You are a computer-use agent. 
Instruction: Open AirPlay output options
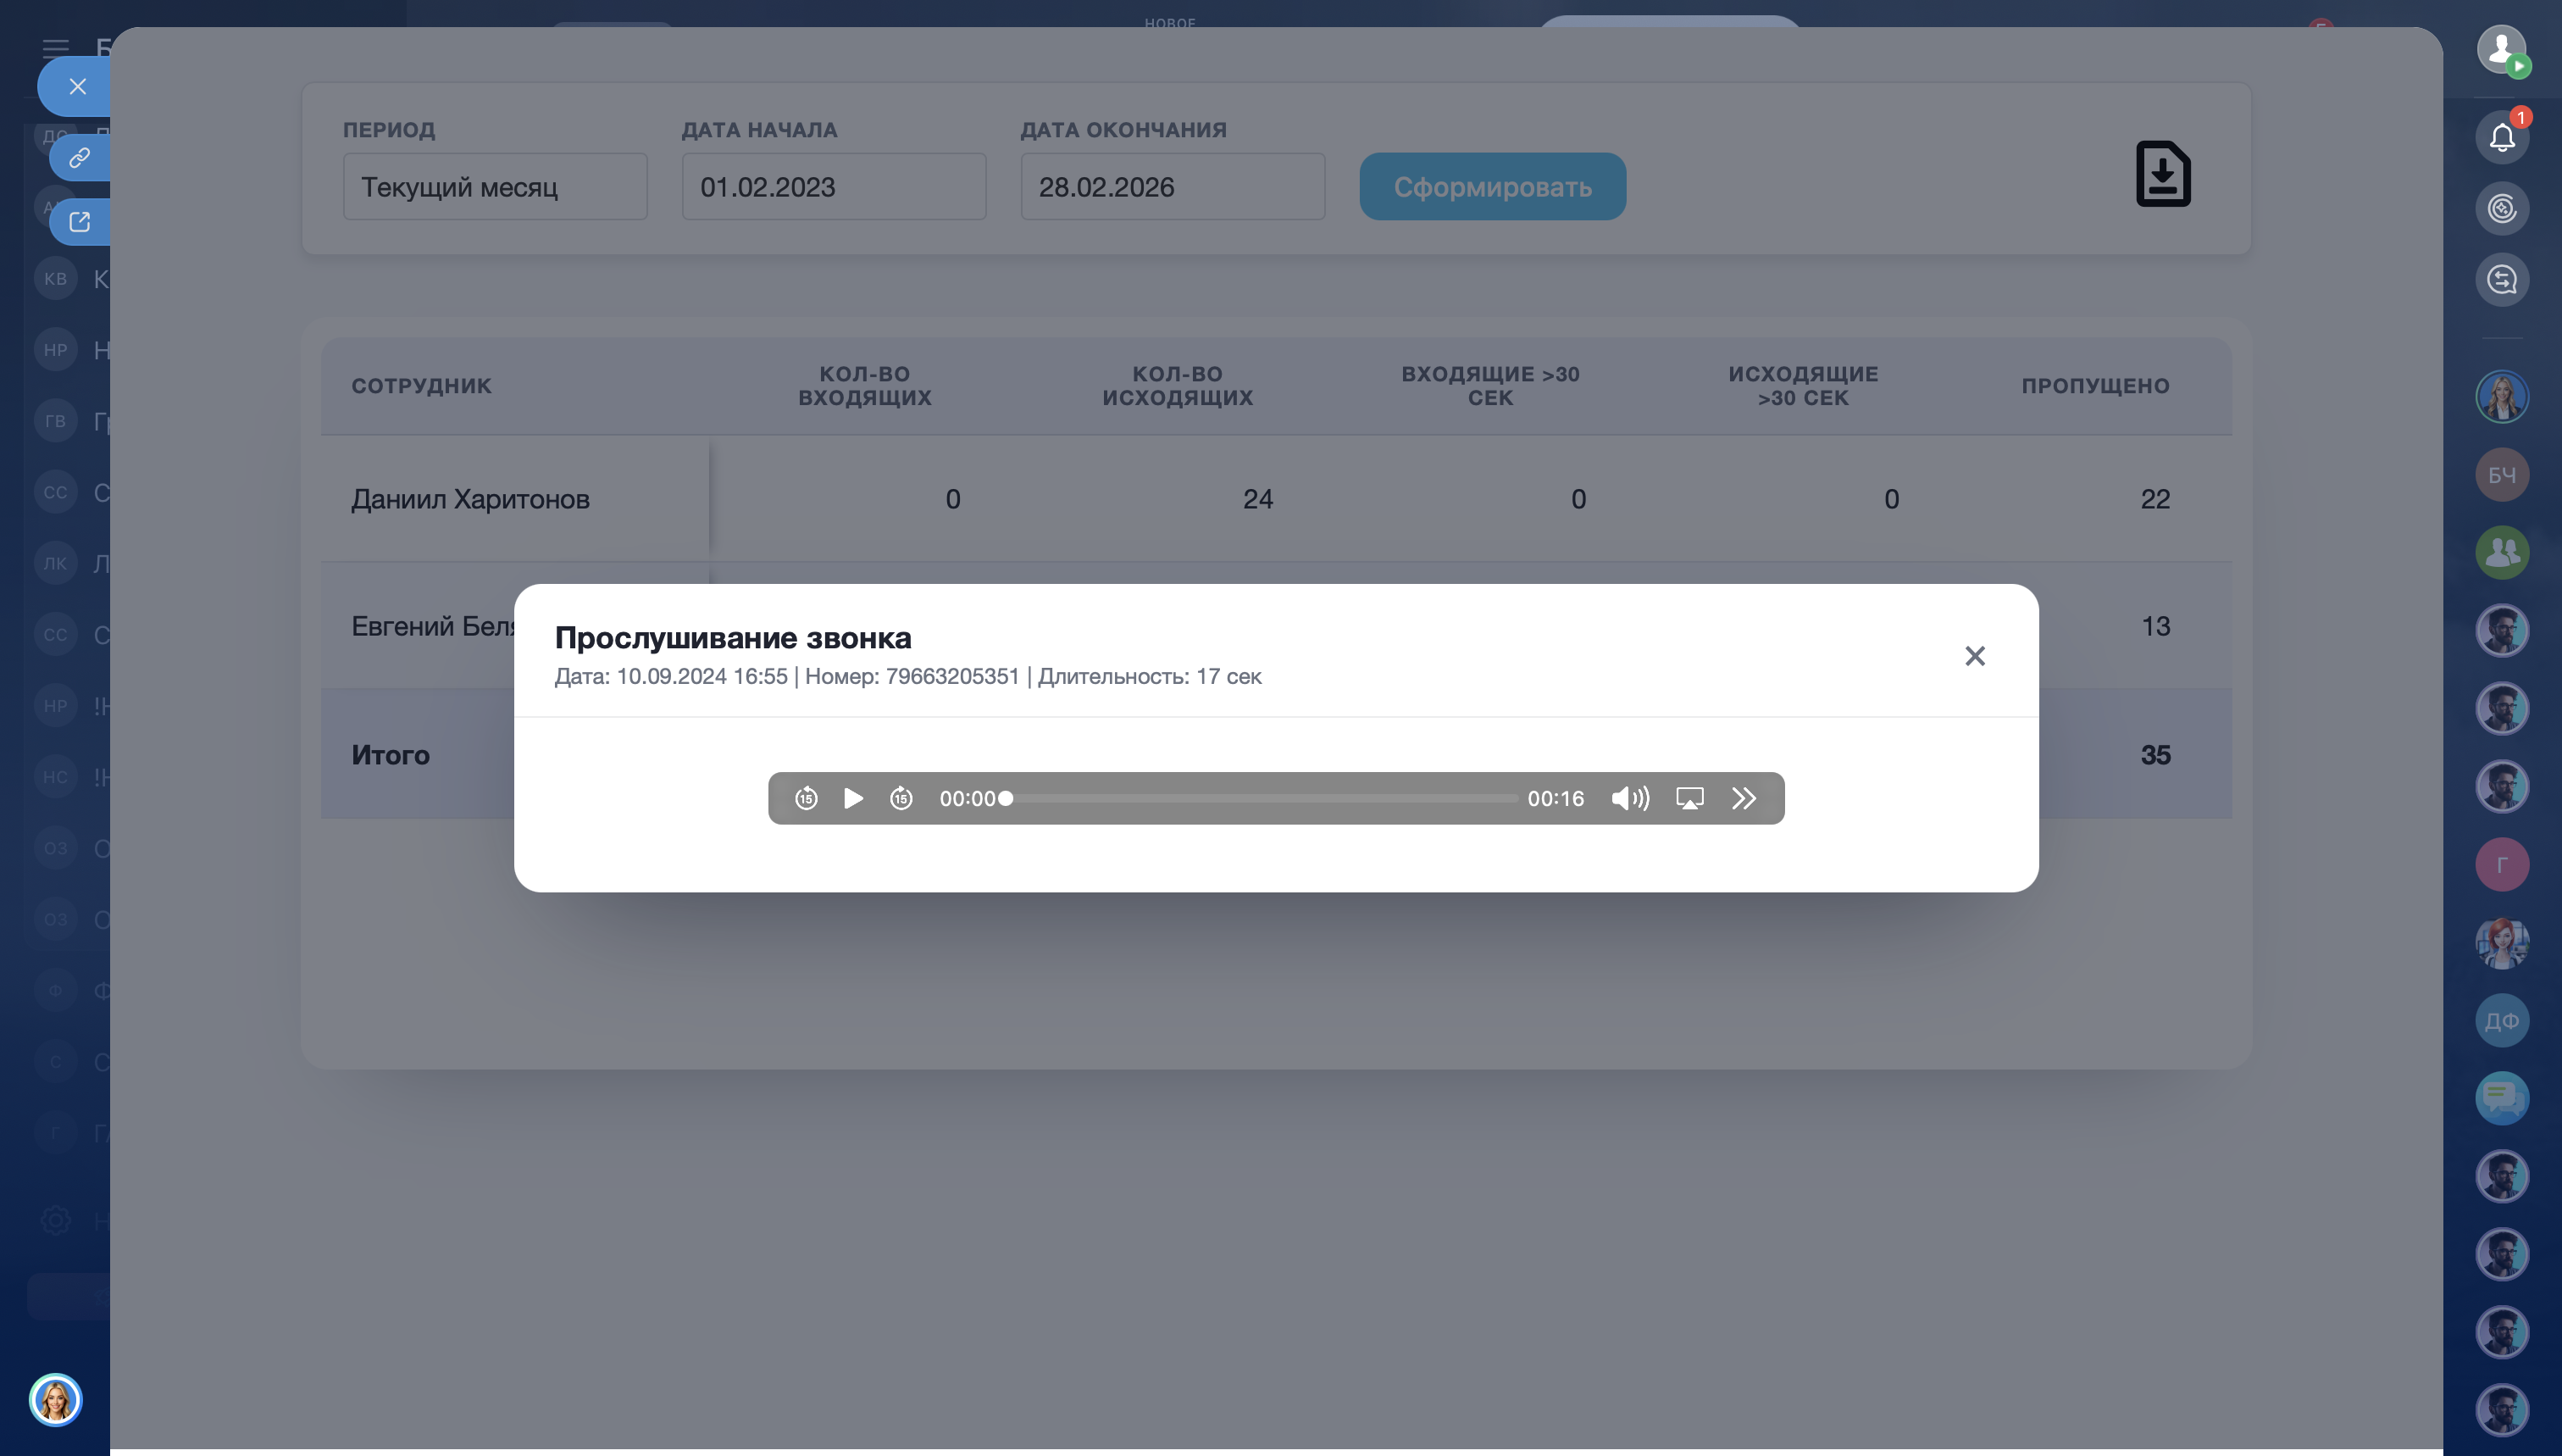pos(1689,798)
